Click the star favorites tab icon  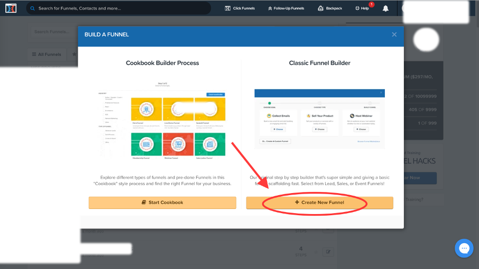click(74, 54)
